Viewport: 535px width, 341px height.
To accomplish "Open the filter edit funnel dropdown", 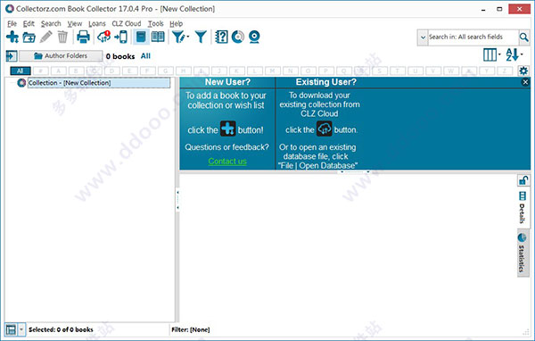I will click(x=180, y=37).
